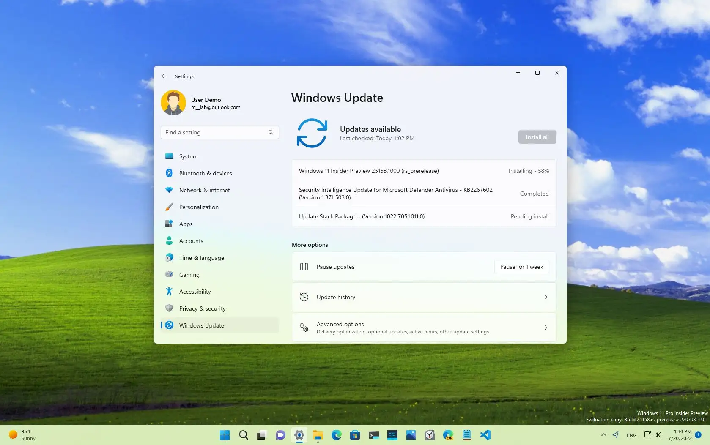Open the Photos app on the taskbar

pyautogui.click(x=411, y=435)
